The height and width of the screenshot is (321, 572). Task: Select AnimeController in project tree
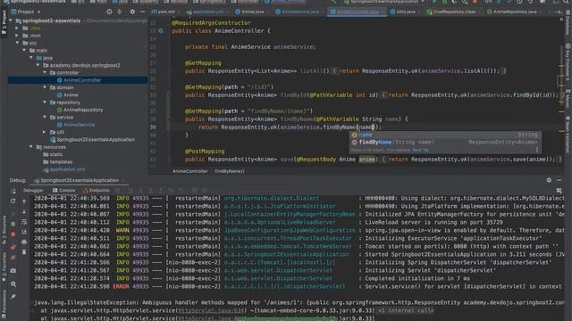79,80
